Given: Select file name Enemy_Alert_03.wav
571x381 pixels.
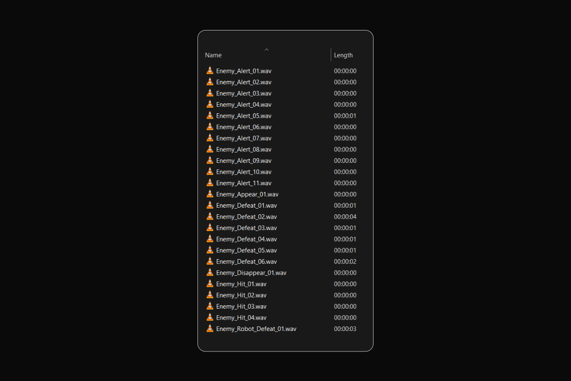Looking at the screenshot, I should [244, 93].
